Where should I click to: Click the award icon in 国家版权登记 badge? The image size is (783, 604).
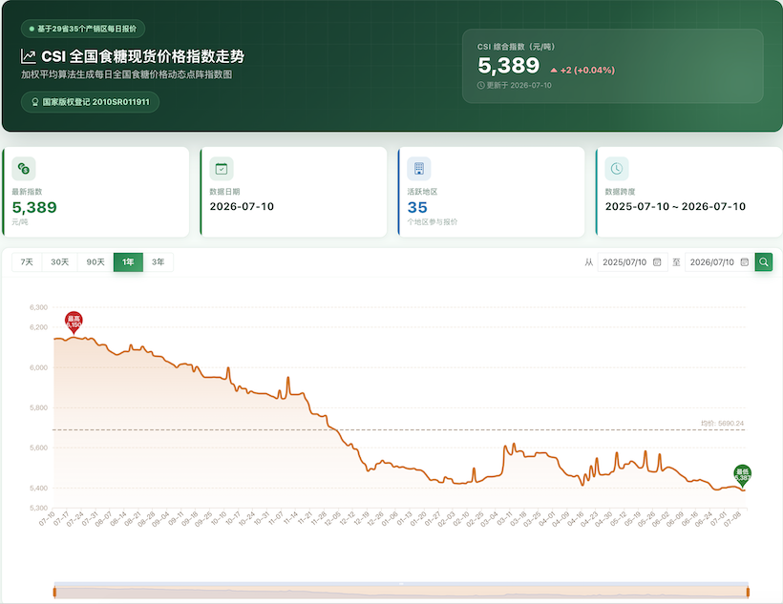[35, 102]
